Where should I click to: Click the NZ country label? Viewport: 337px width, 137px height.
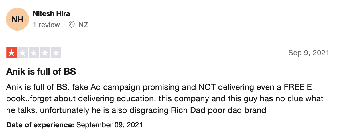[x=83, y=25]
